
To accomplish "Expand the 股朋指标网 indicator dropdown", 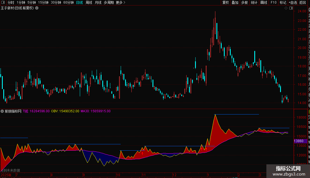I will coord(2,111).
